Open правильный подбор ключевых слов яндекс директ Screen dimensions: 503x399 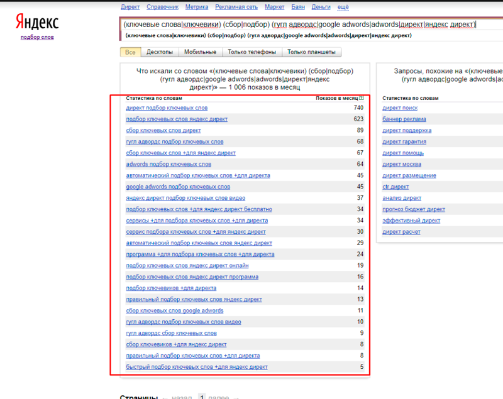(x=194, y=299)
